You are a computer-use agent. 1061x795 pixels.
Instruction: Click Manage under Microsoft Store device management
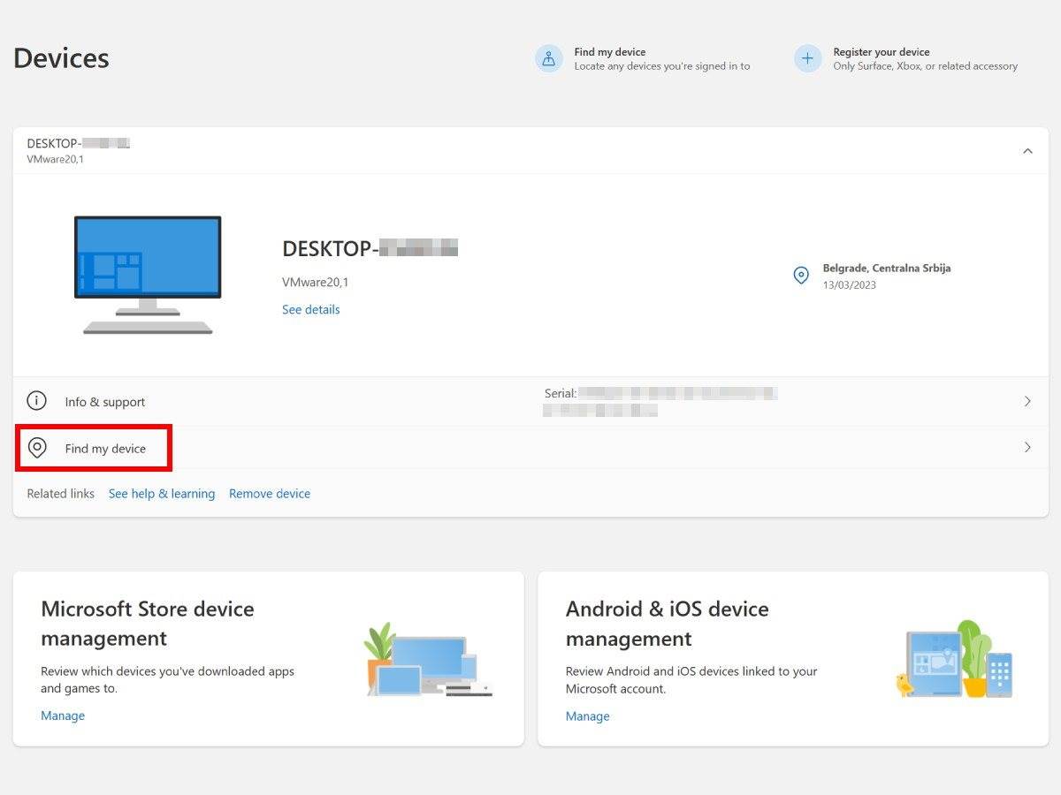click(x=63, y=715)
